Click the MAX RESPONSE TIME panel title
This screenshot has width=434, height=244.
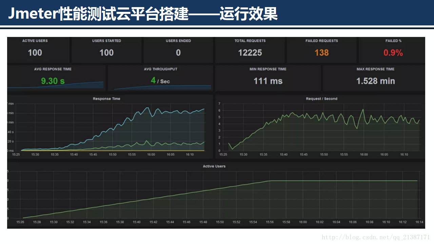(375, 69)
